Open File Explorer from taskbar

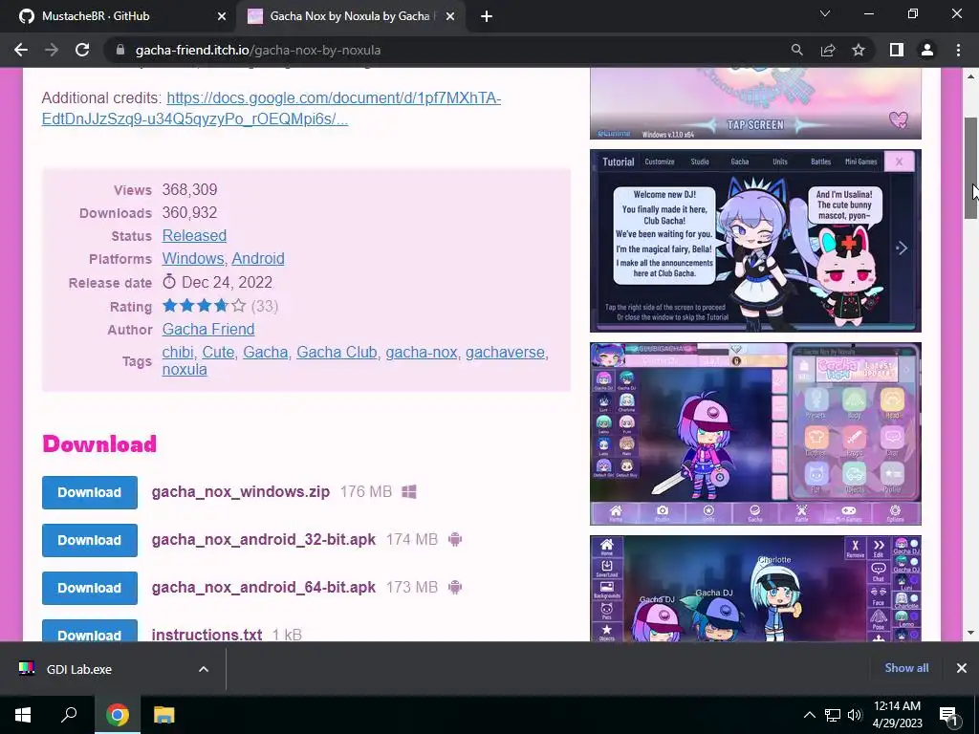pos(164,715)
